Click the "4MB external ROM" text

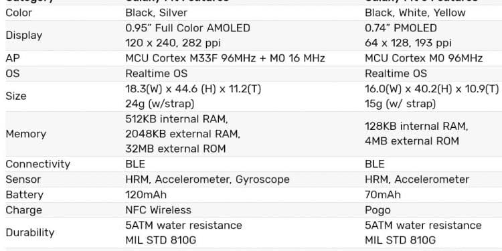coord(412,141)
